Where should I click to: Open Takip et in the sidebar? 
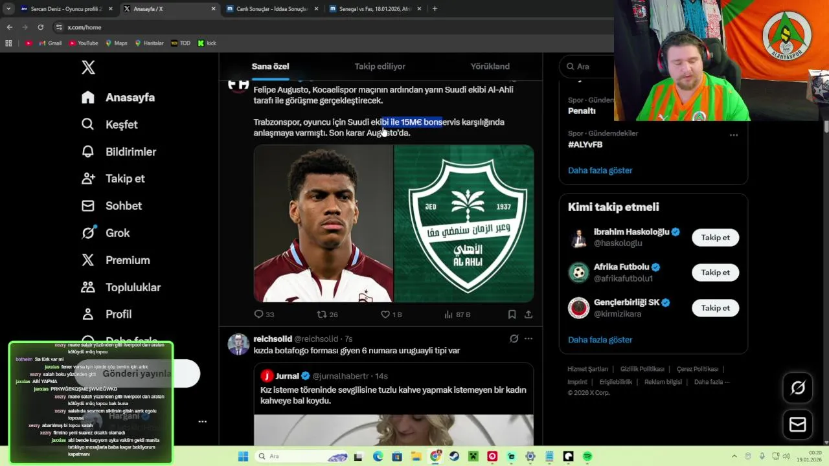click(113, 179)
